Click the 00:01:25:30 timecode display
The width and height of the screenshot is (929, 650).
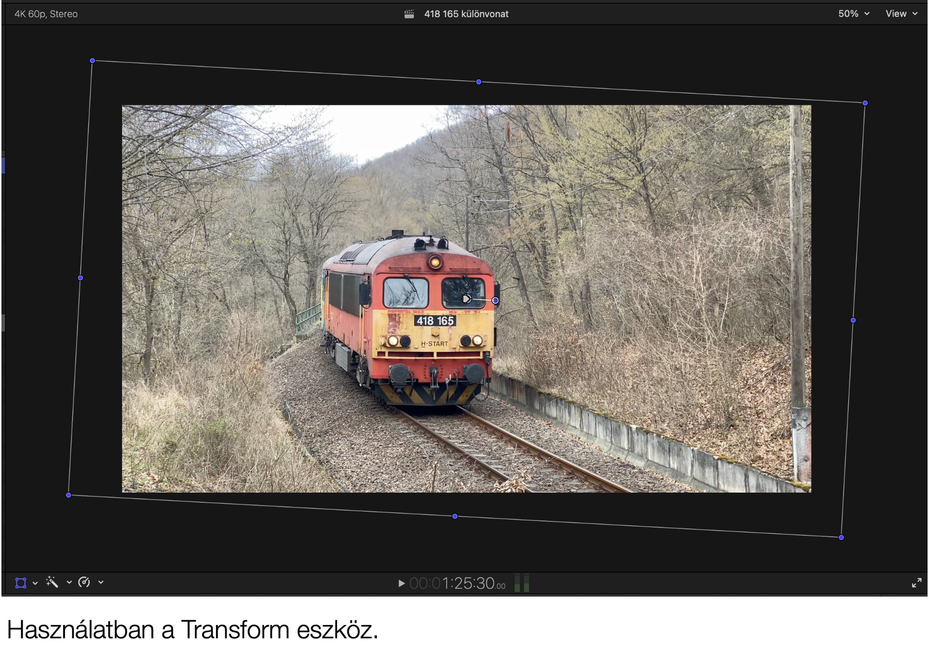pos(457,583)
